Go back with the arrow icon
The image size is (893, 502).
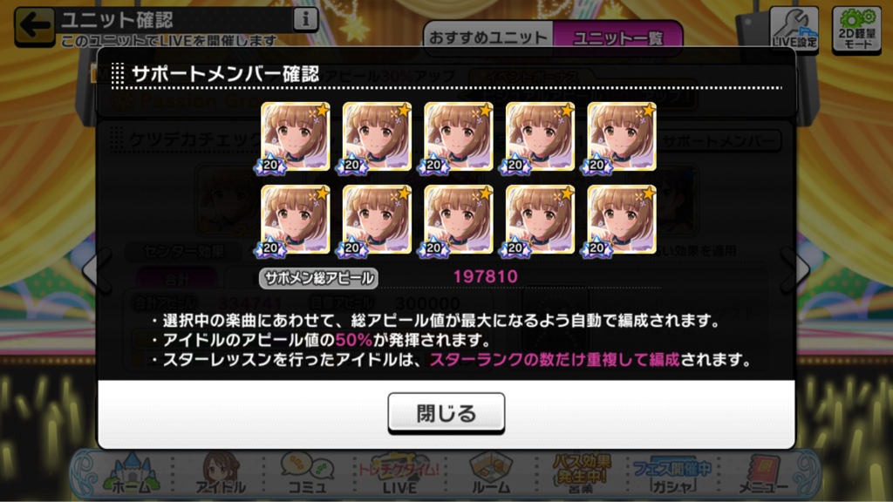[34, 25]
